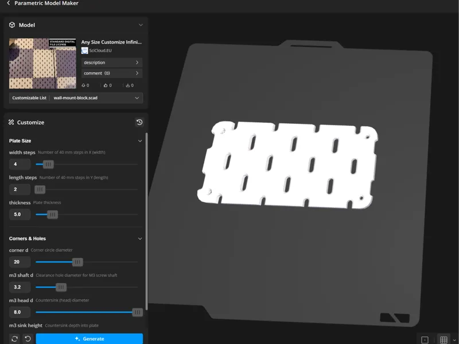The height and width of the screenshot is (344, 459).
Task: Click the download count icon
Action: pos(128,85)
